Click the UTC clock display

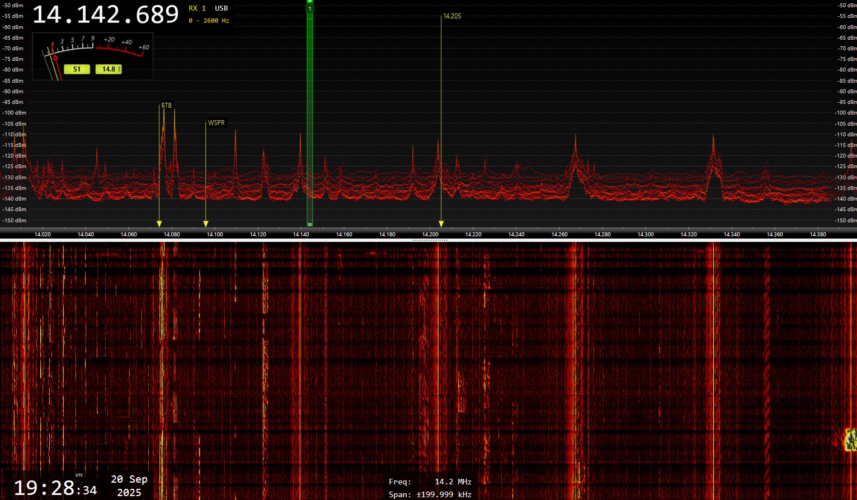(x=55, y=488)
